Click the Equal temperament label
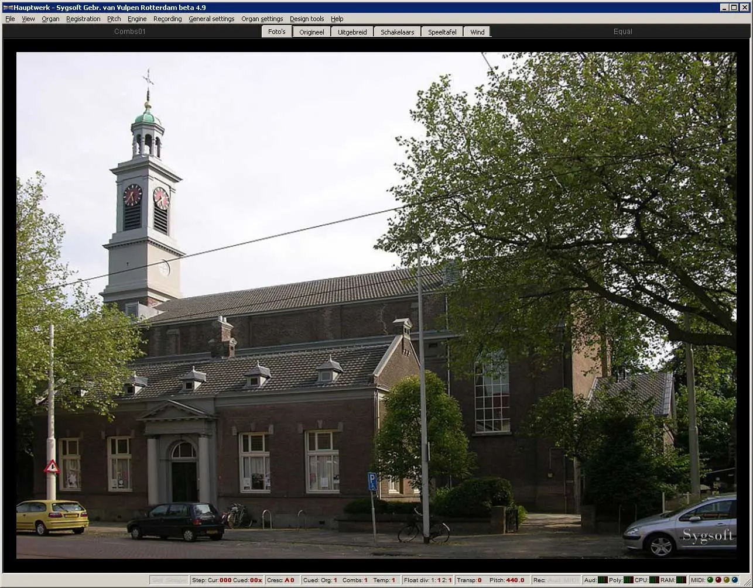This screenshot has height=588, width=753. pyautogui.click(x=622, y=32)
